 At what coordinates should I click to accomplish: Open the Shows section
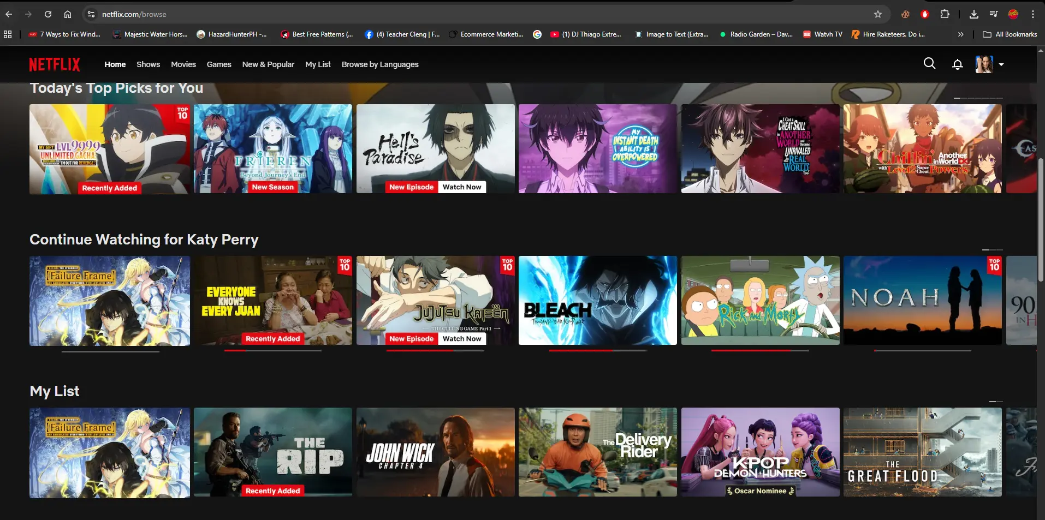point(148,64)
